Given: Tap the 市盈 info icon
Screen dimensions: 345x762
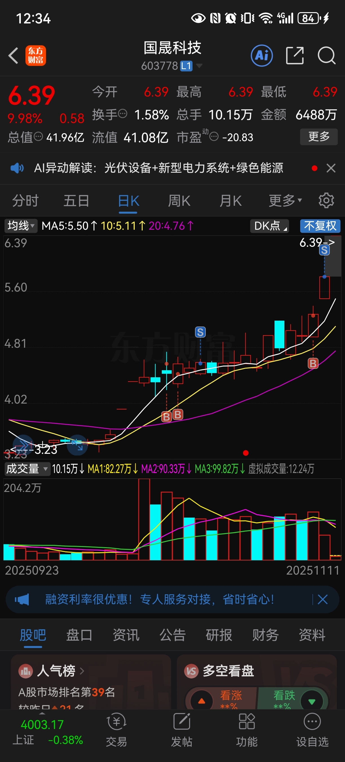Looking at the screenshot, I should [214, 137].
